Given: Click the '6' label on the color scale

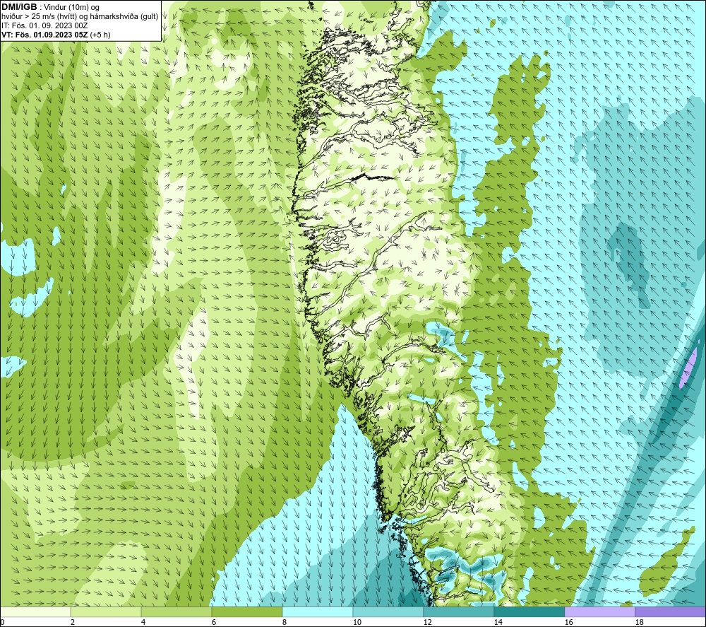Looking at the screenshot, I should 214,623.
